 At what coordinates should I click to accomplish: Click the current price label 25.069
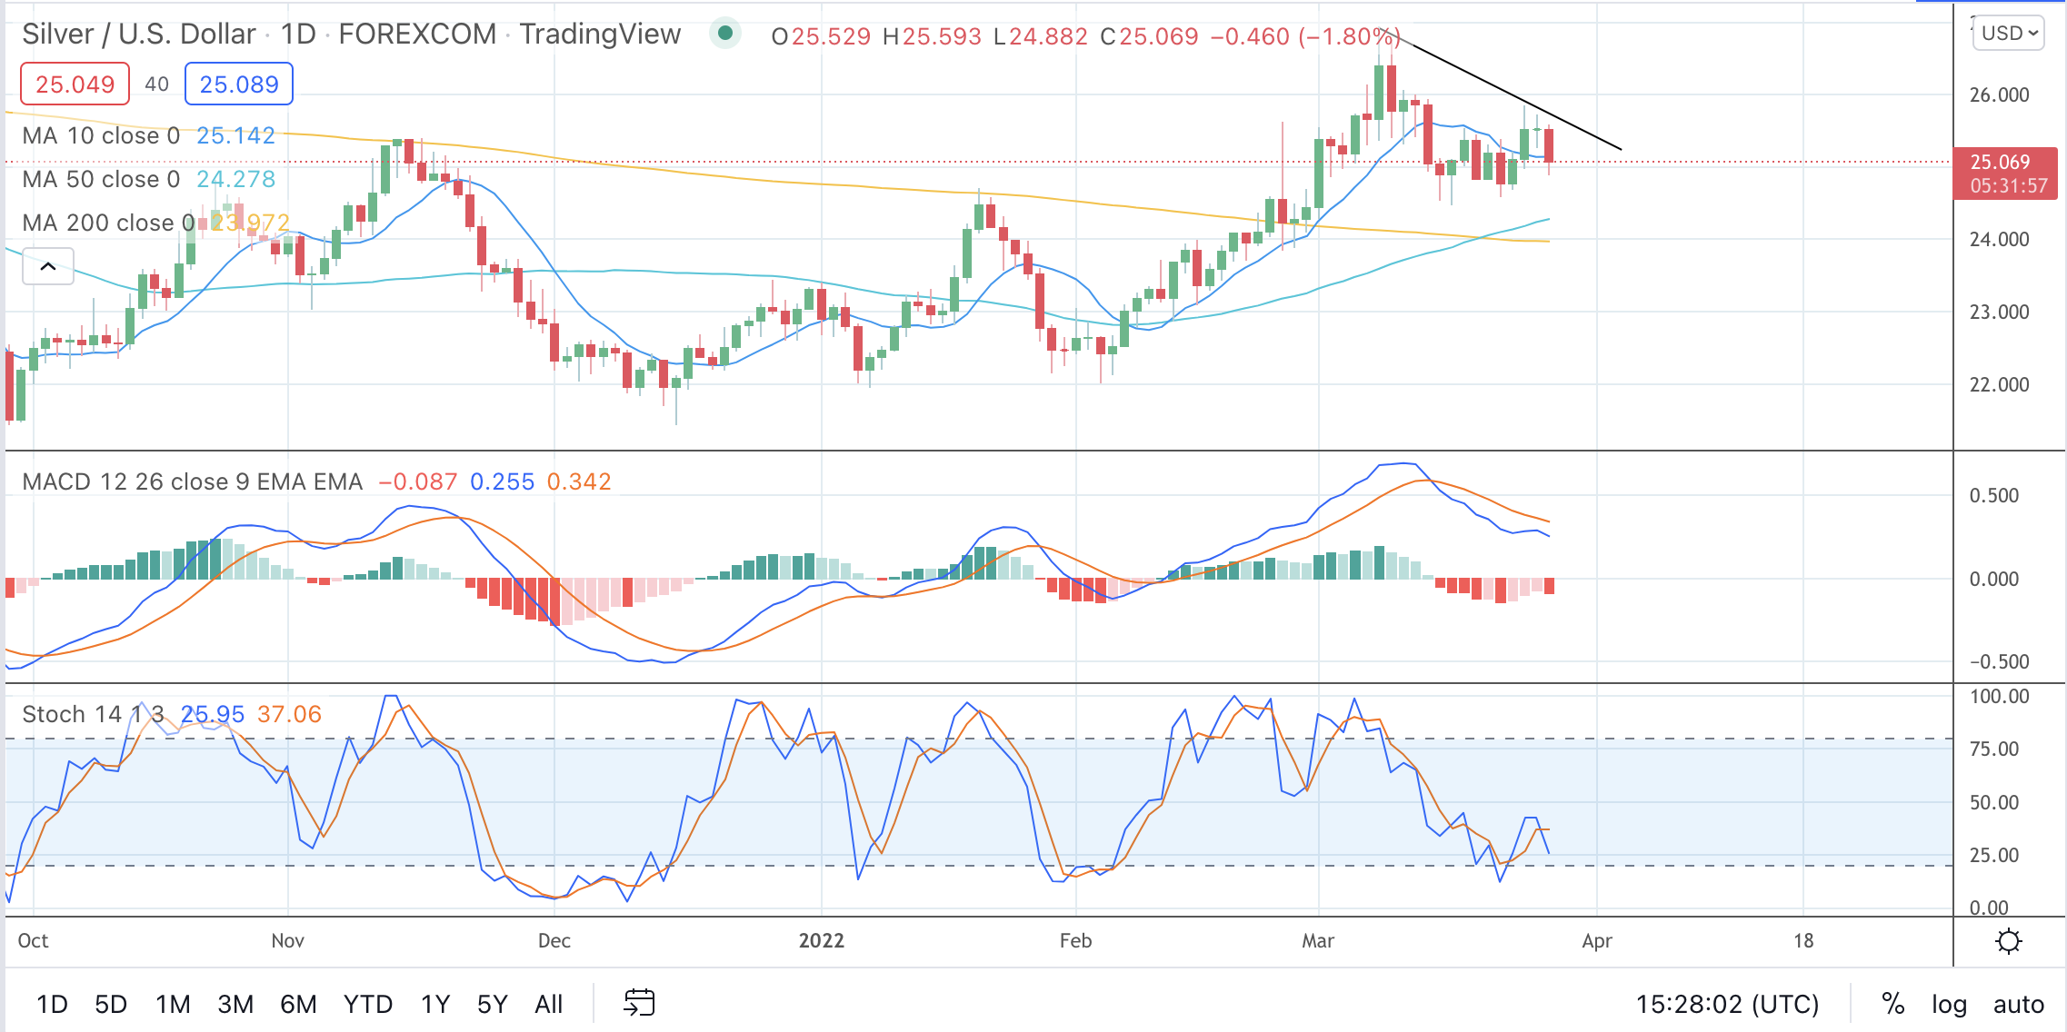pyautogui.click(x=2004, y=174)
